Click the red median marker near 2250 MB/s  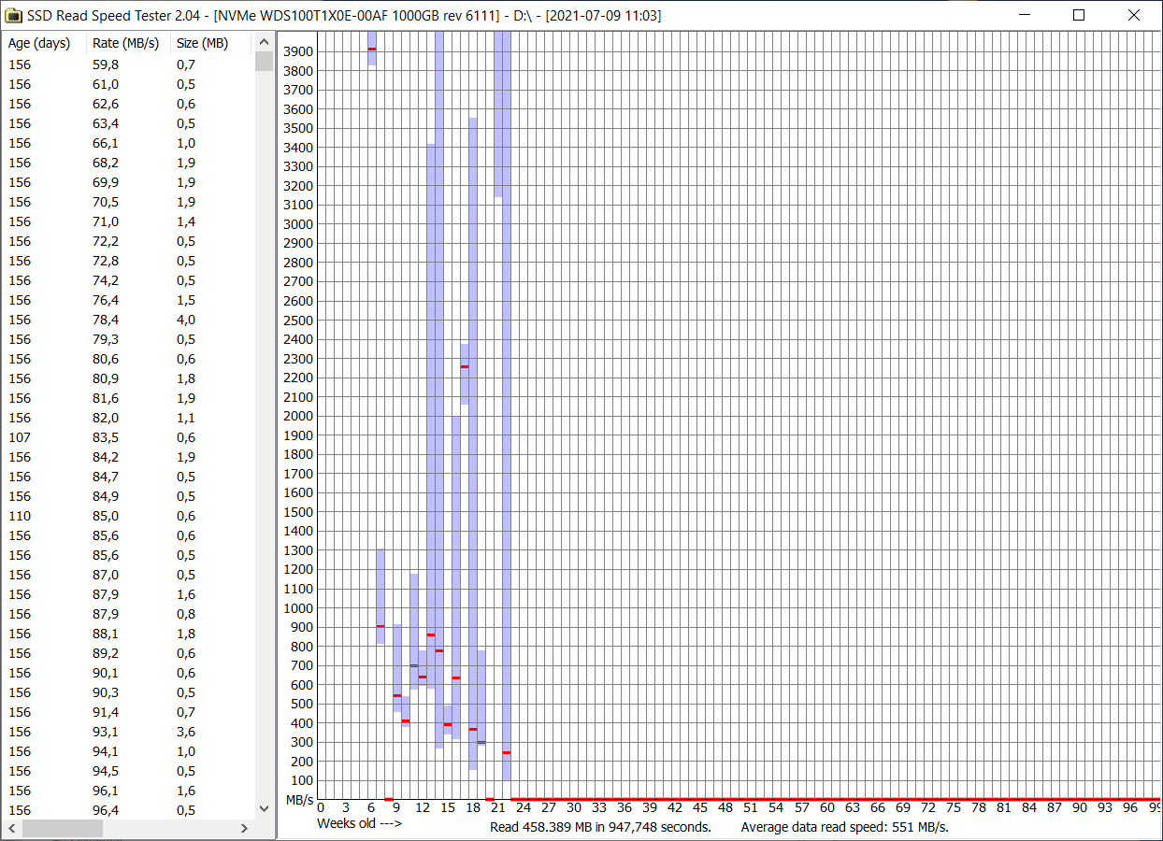pyautogui.click(x=465, y=367)
